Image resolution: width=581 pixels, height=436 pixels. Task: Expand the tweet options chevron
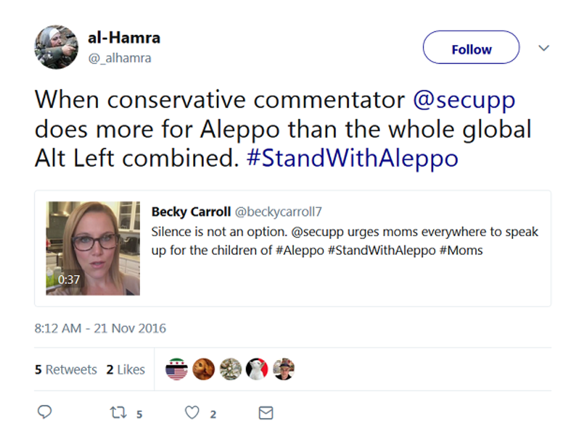coord(544,48)
